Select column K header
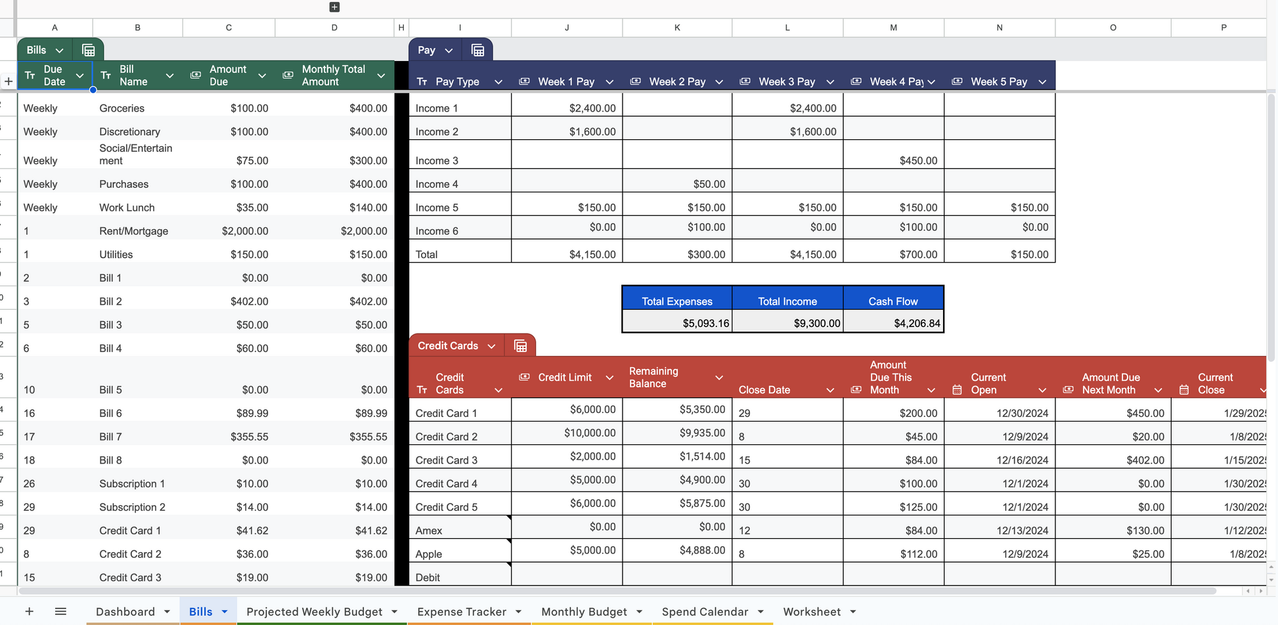The image size is (1278, 625). click(677, 28)
